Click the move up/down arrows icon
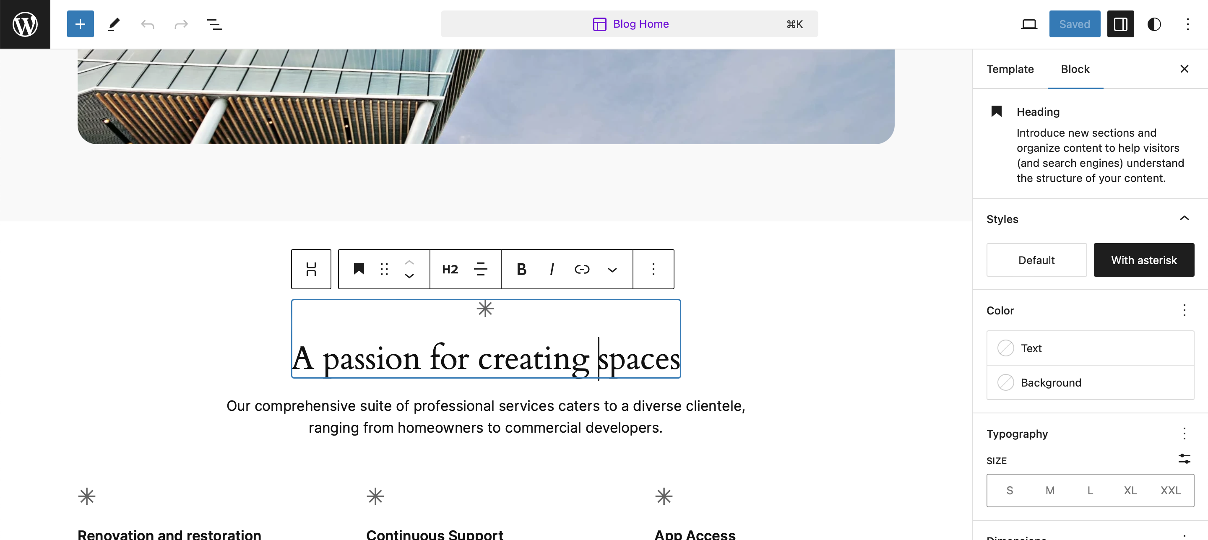The height and width of the screenshot is (540, 1208). coord(409,269)
